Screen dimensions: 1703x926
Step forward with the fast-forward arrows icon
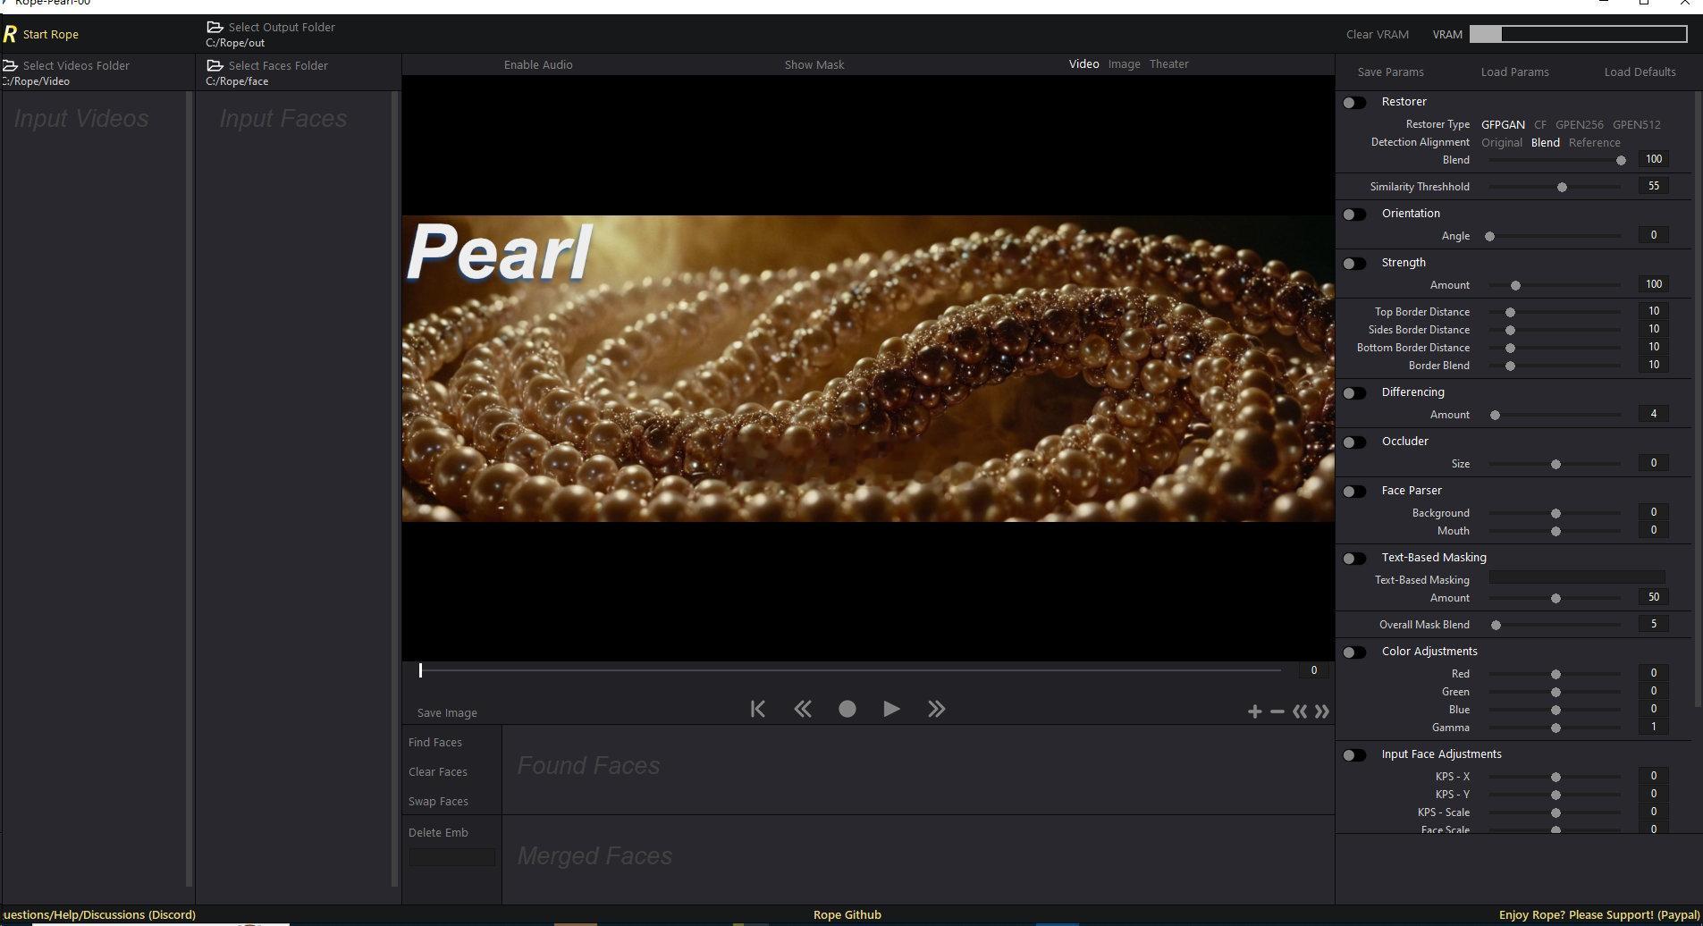(936, 709)
